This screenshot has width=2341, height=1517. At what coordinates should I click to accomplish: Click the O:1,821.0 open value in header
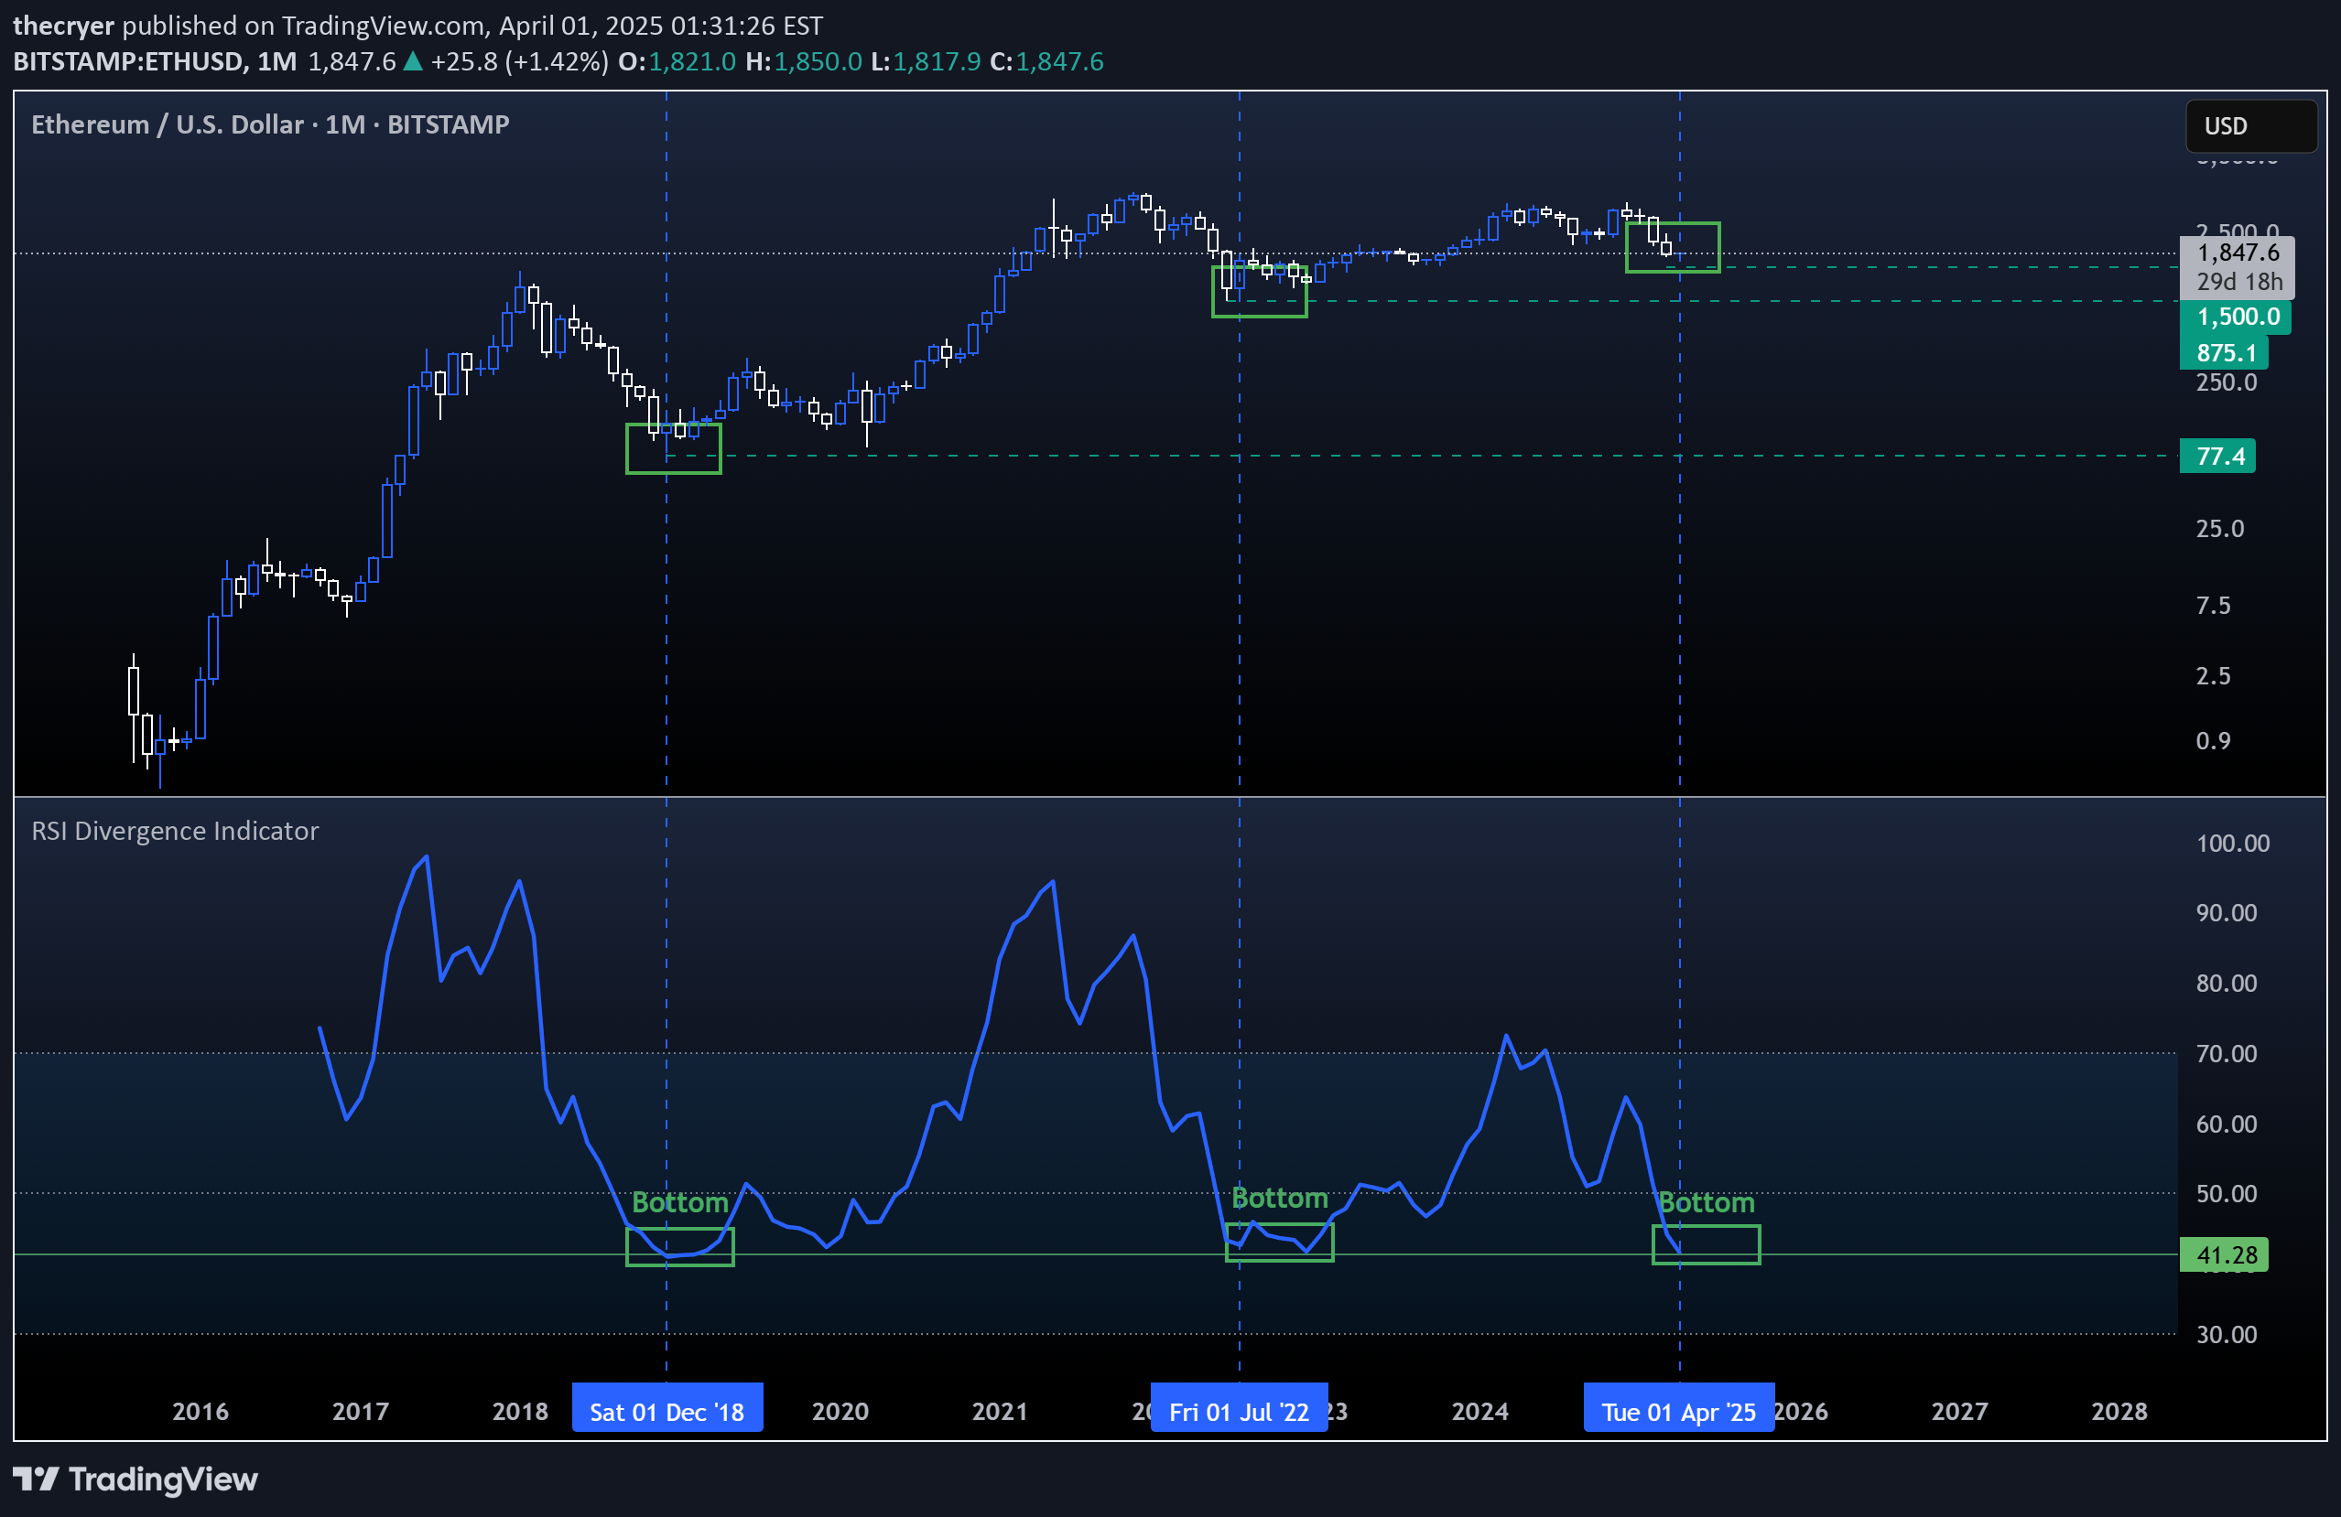coord(677,62)
